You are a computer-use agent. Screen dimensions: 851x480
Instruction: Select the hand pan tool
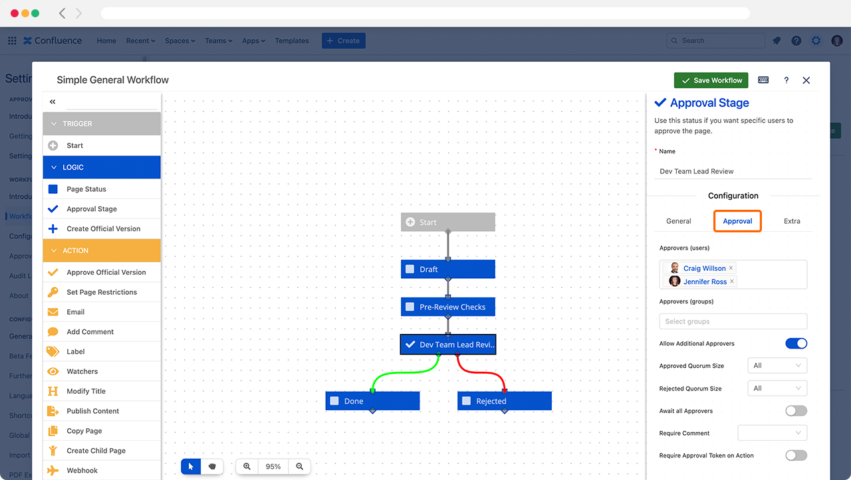[213, 467]
